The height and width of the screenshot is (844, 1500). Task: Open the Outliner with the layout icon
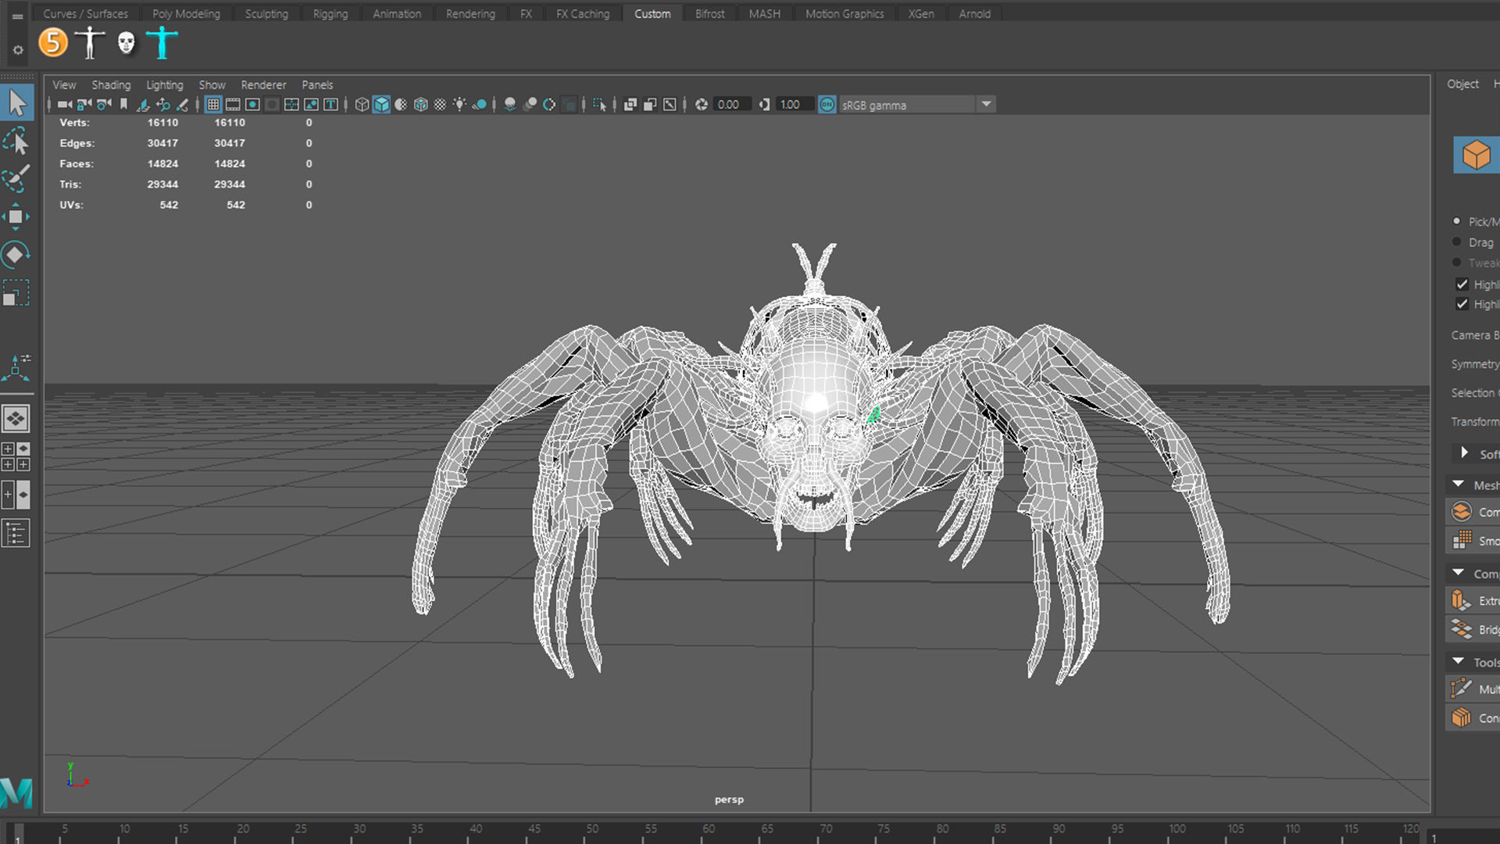(x=16, y=534)
